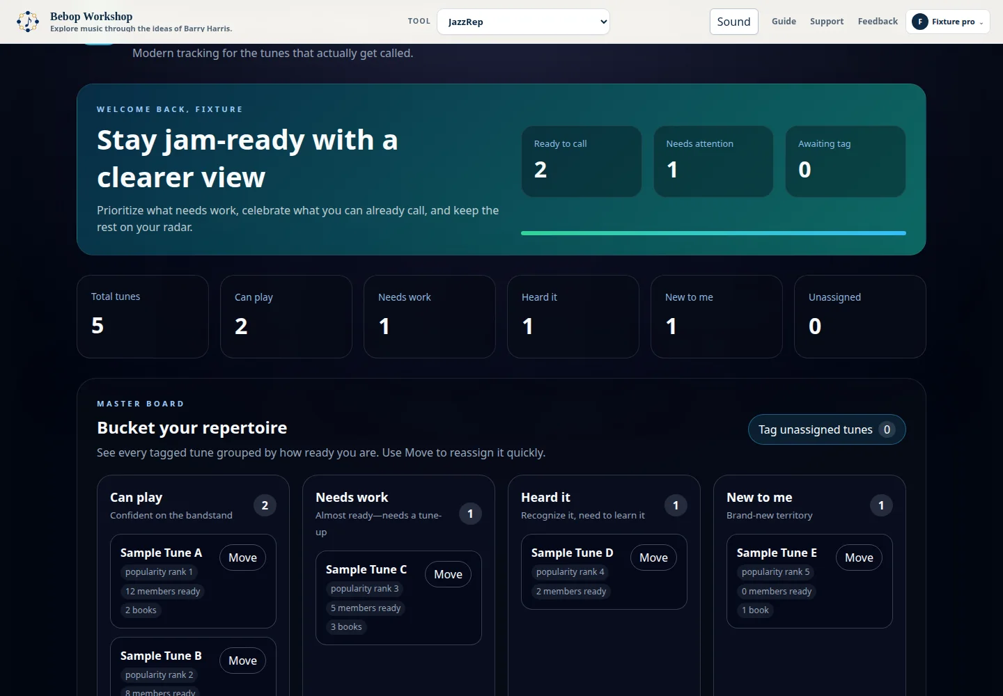This screenshot has height=696, width=1003.
Task: Toggle the Sound button
Action: (x=733, y=22)
